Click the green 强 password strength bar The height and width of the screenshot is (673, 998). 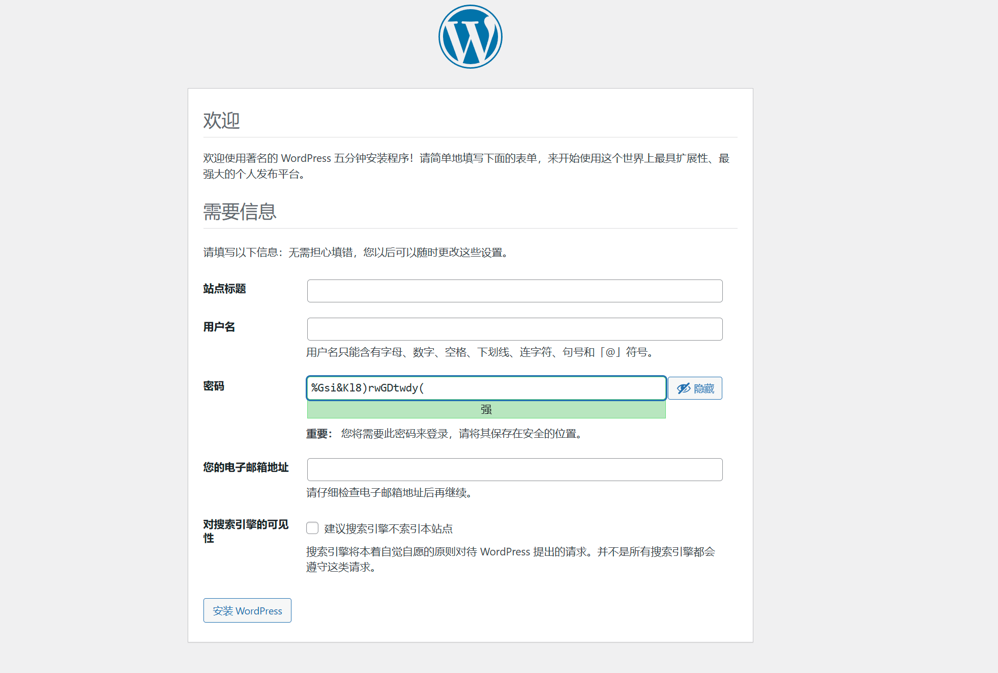(486, 409)
